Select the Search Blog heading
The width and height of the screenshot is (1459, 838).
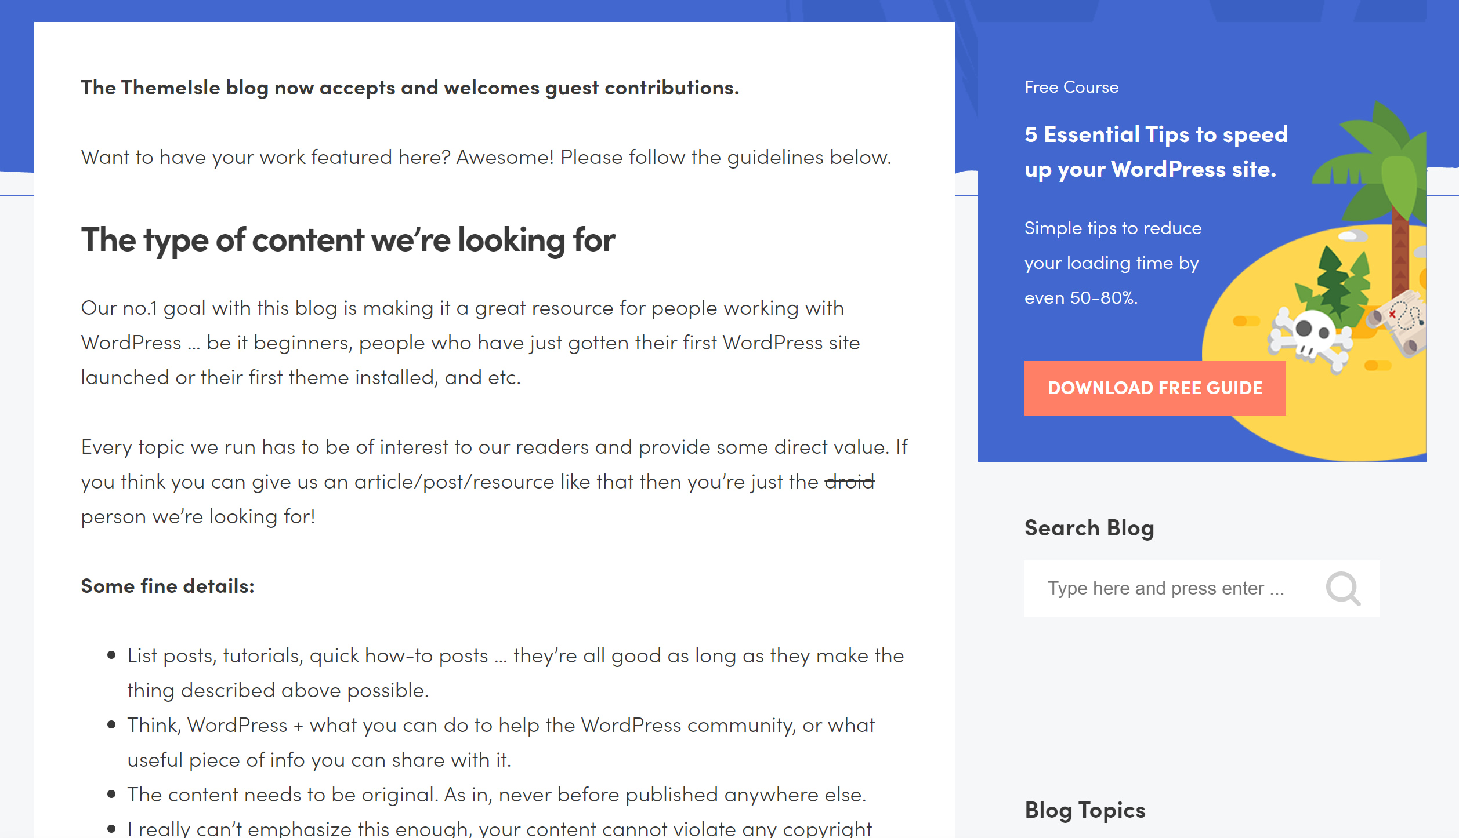1089,527
